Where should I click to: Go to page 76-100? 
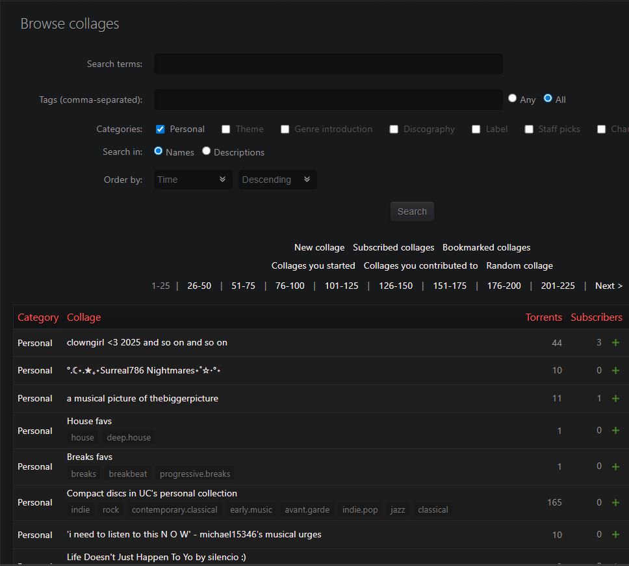tap(290, 286)
